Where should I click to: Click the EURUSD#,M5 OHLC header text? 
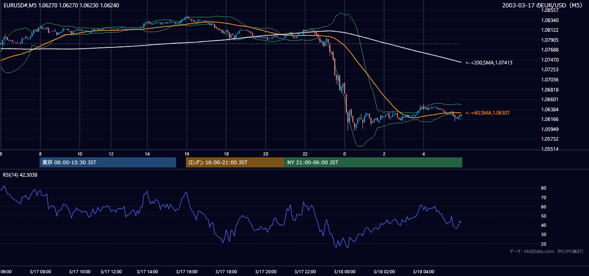click(x=61, y=6)
